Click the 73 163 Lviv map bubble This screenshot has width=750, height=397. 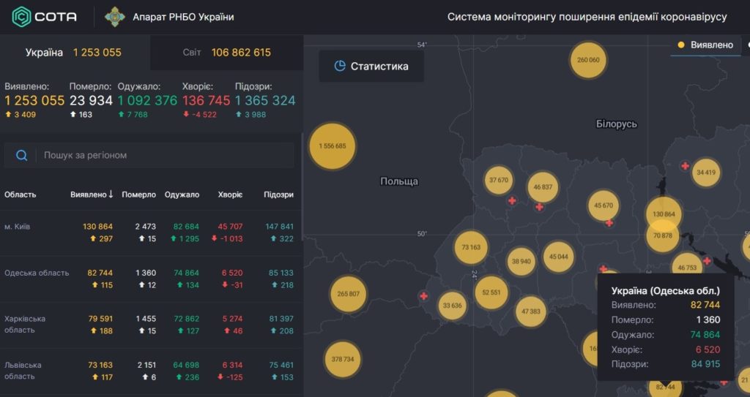pos(471,247)
